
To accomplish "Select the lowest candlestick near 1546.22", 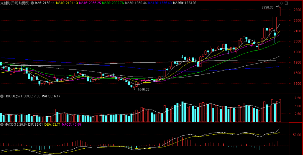I will click(134, 87).
